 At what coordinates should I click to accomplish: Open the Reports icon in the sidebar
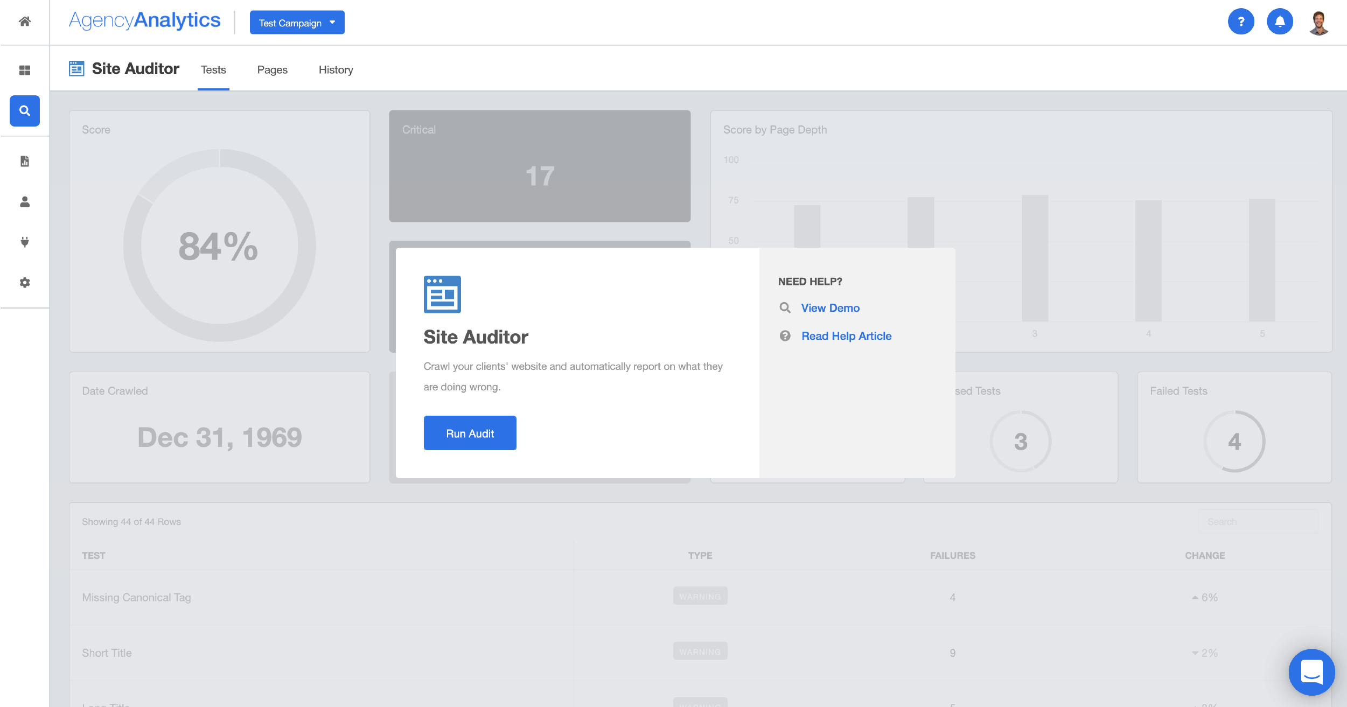pos(24,161)
